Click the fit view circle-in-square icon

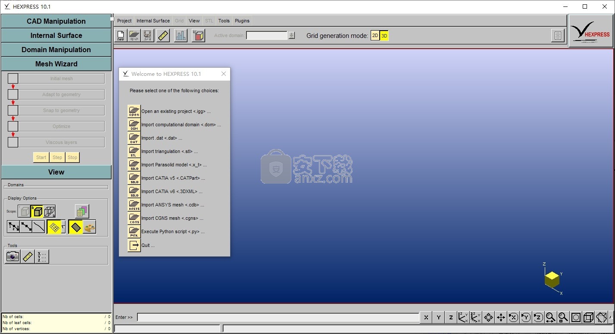576,318
